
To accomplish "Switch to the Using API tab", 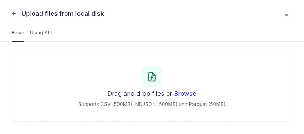I will [x=41, y=33].
